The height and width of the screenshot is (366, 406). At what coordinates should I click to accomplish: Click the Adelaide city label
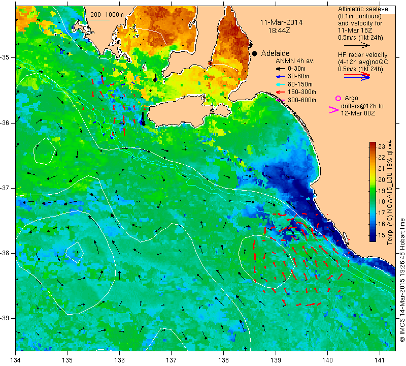pos(275,53)
